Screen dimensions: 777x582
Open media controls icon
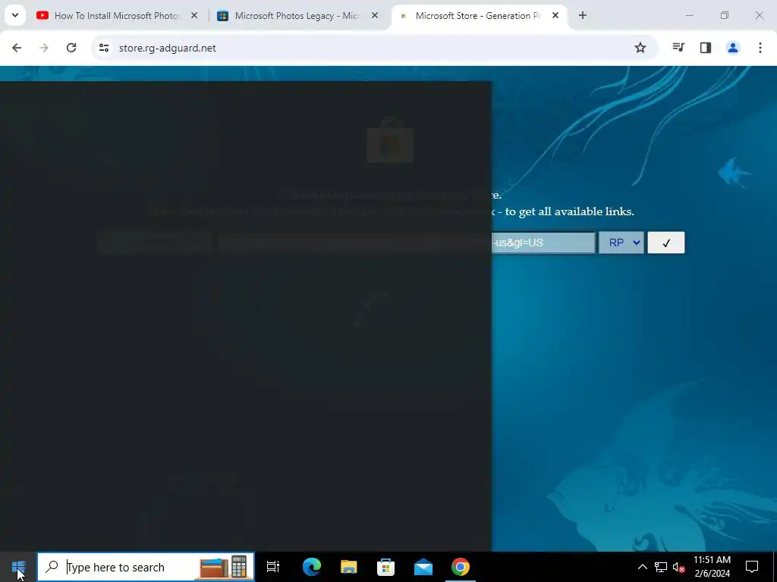[678, 48]
